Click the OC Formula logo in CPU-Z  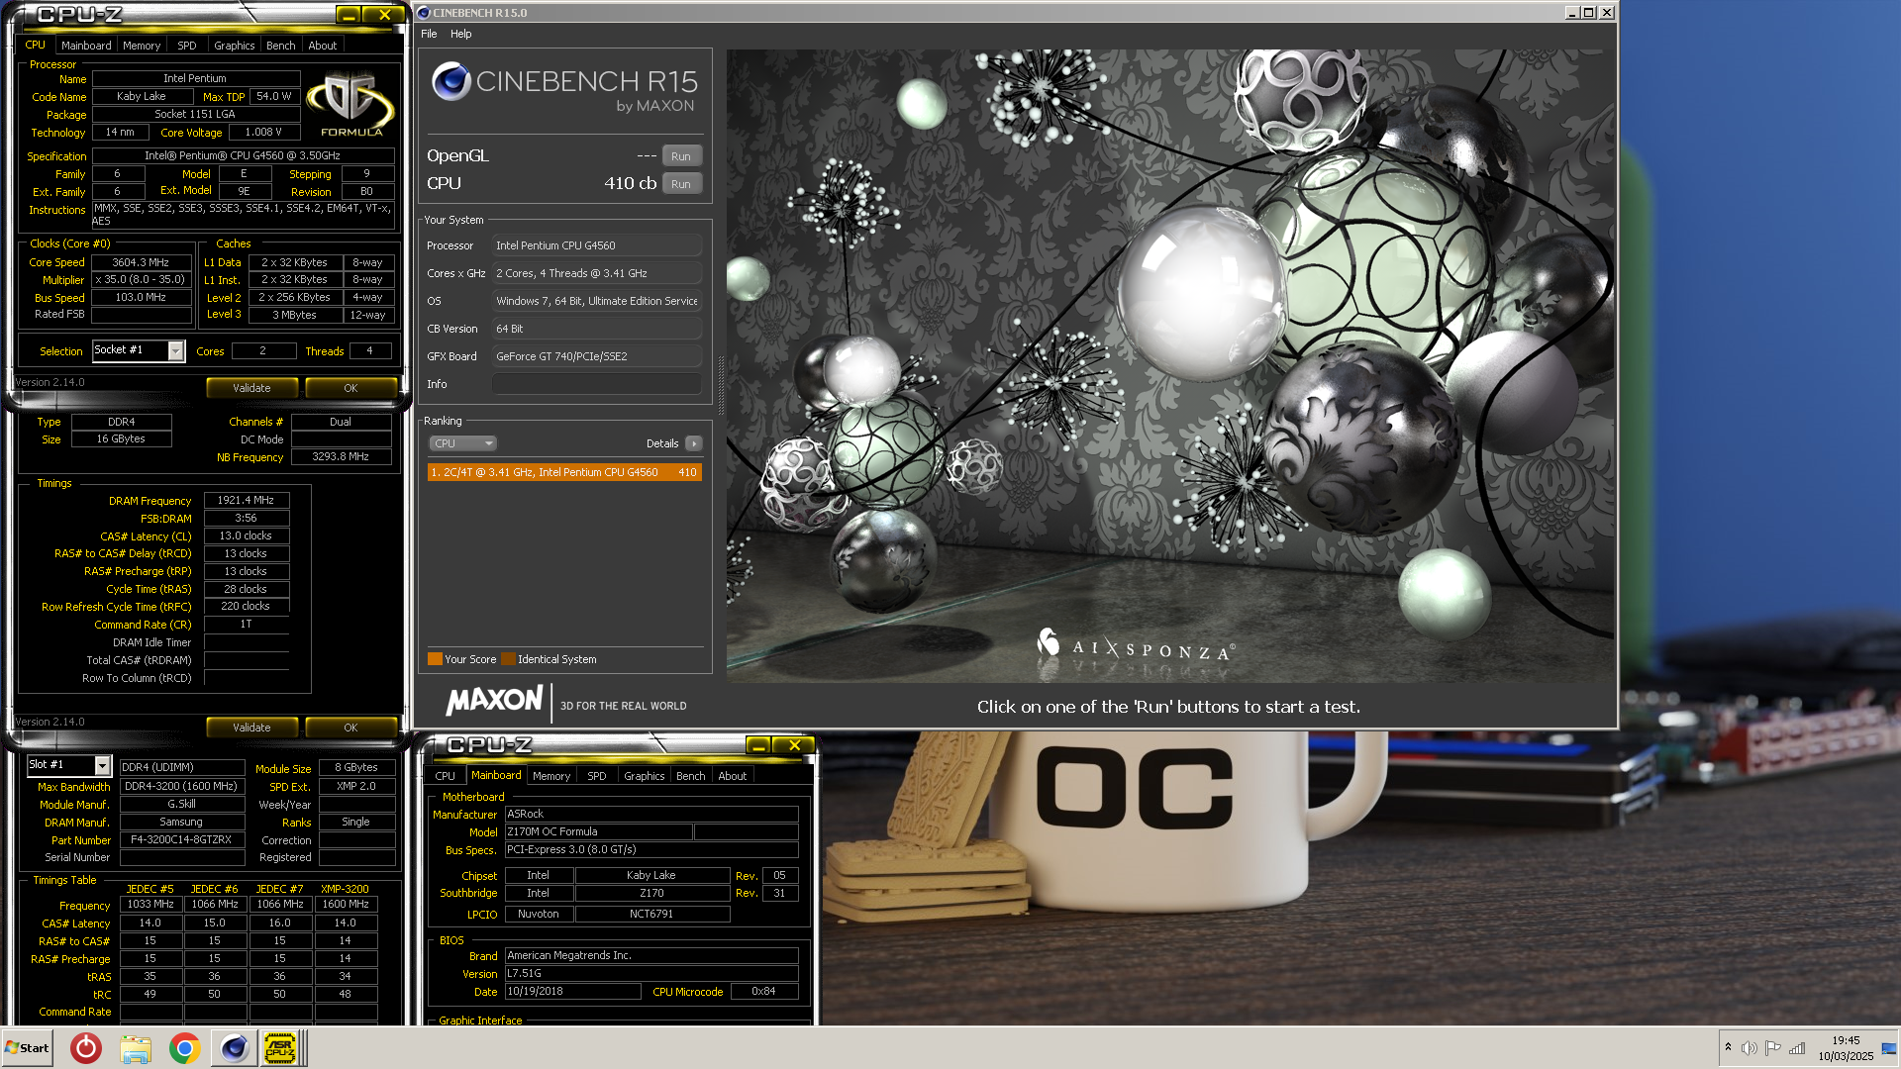[350, 103]
